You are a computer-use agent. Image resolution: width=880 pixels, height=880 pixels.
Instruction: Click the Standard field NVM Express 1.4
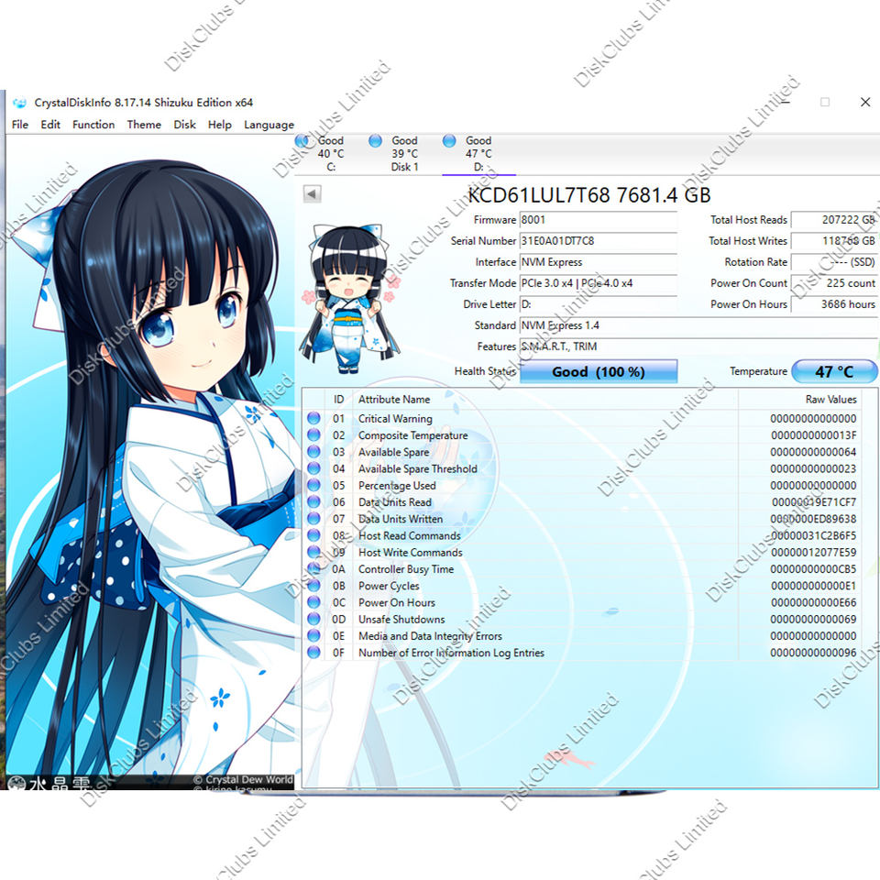pyautogui.click(x=698, y=325)
